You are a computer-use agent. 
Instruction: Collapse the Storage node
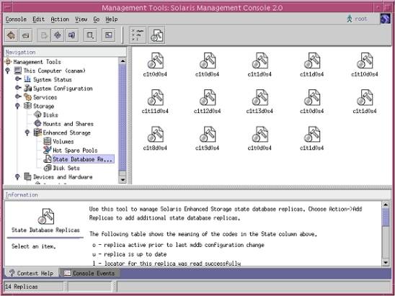tap(17, 106)
